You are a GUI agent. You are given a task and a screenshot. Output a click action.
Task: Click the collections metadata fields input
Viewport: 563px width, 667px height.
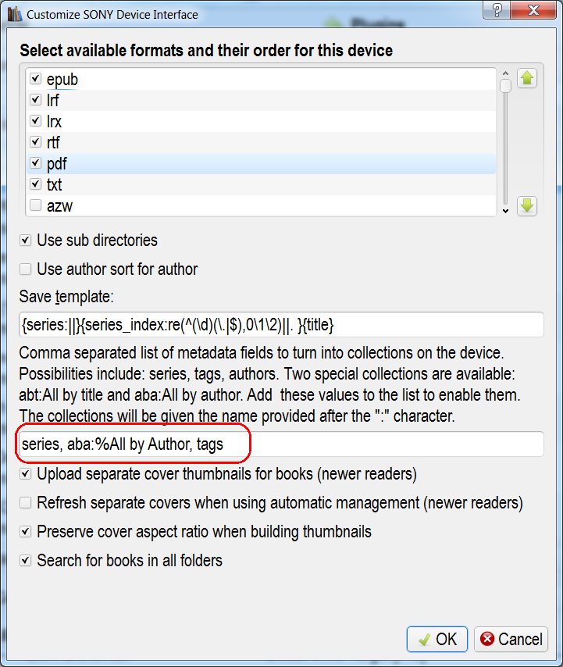281,444
